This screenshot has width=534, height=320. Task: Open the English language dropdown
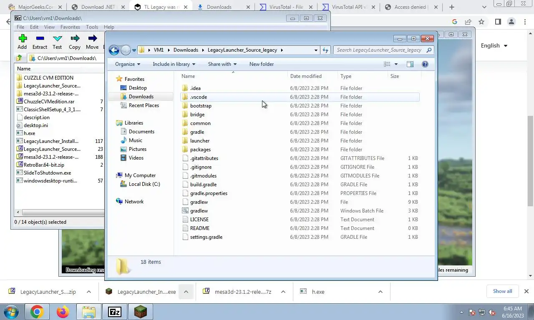pos(494,46)
